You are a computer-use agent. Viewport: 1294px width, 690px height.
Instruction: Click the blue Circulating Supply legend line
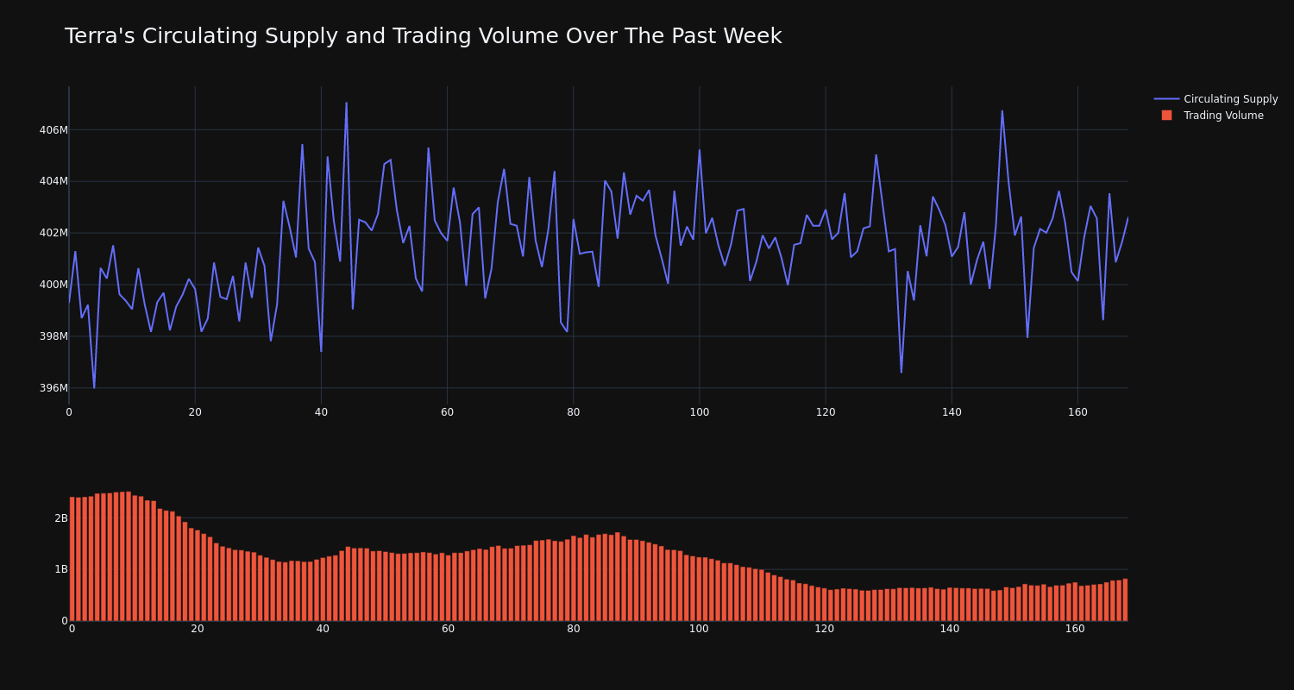click(1166, 99)
